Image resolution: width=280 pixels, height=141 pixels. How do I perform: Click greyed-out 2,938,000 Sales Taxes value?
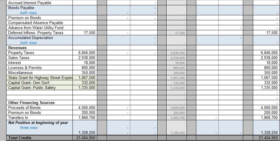click(x=178, y=58)
